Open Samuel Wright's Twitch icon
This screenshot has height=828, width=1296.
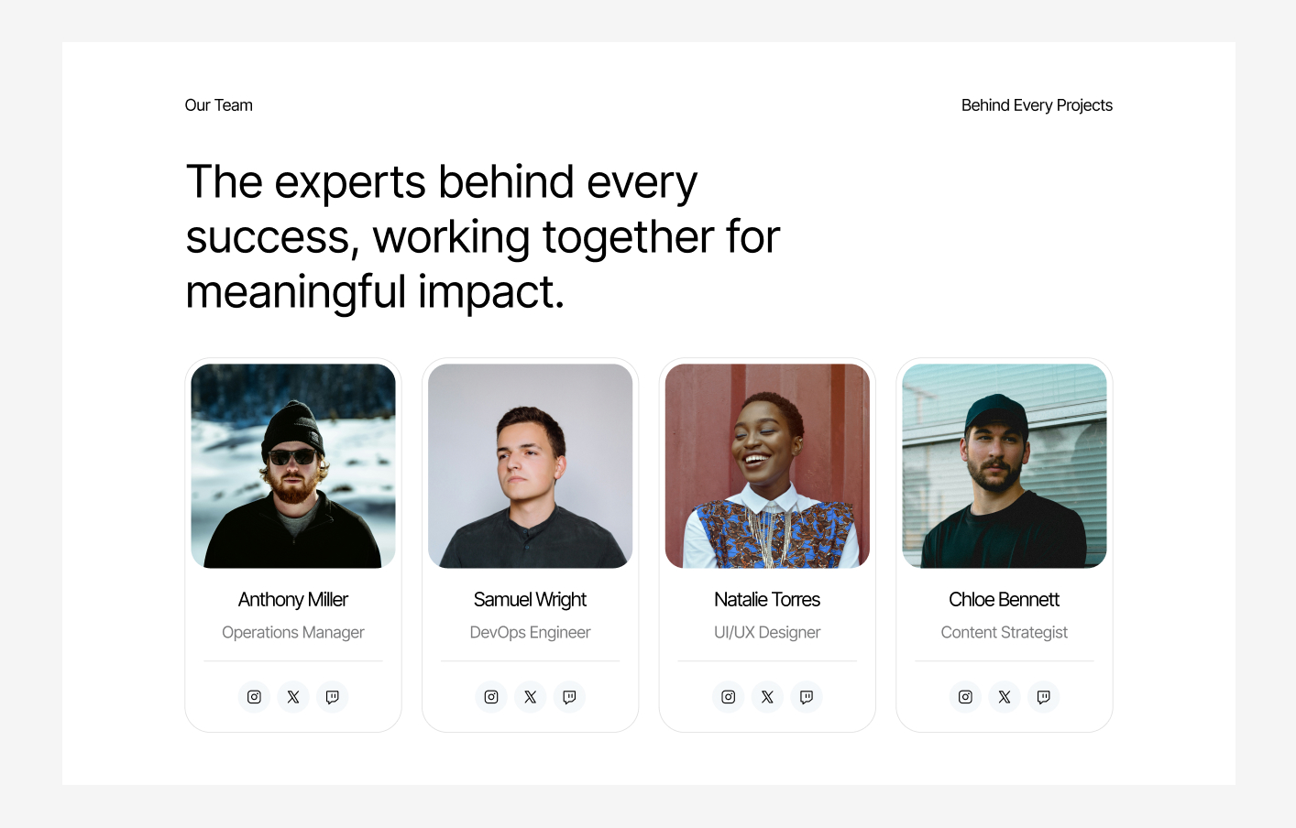(569, 696)
